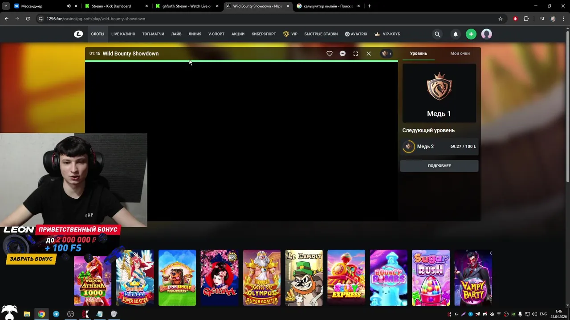The height and width of the screenshot is (320, 570).
Task: Click the ПОДРОБНЕЕ button
Action: click(439, 166)
